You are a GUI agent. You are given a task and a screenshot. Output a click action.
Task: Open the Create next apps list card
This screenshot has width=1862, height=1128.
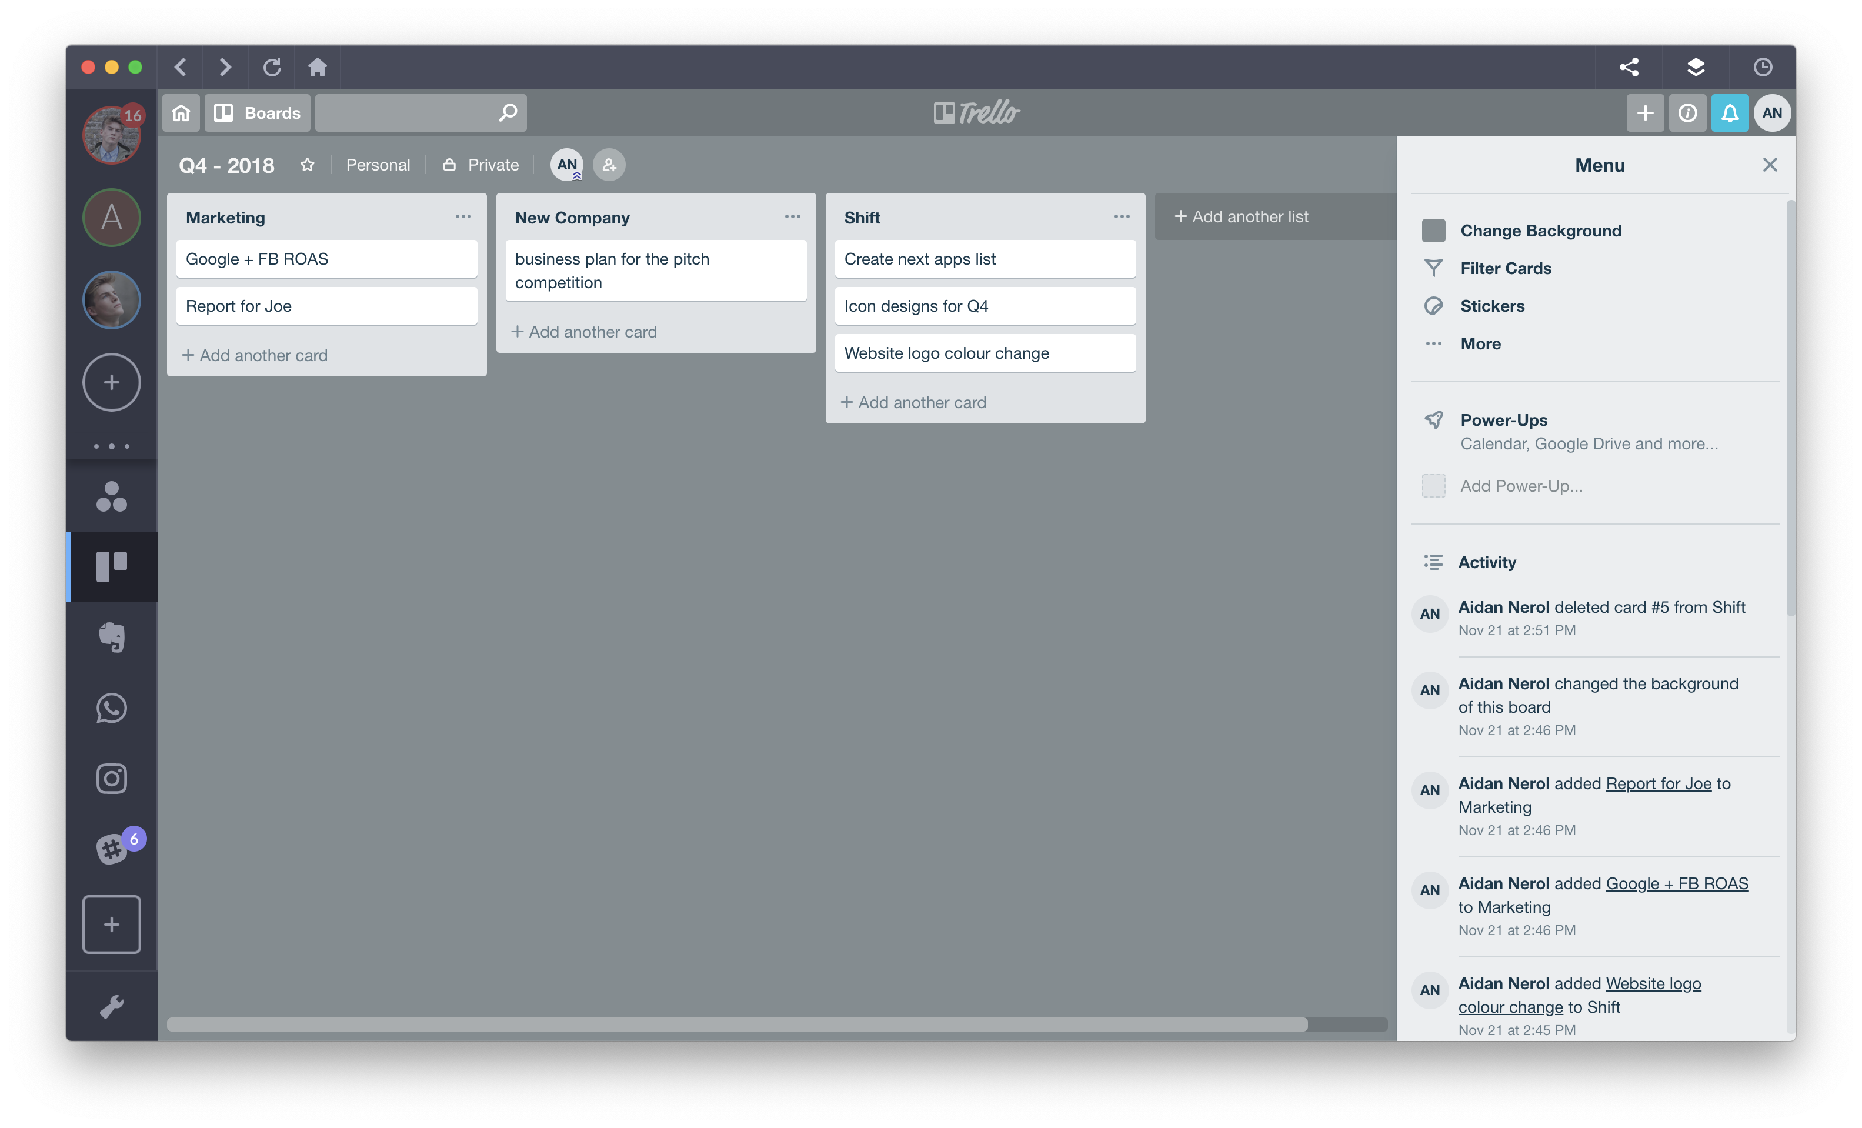pos(986,259)
